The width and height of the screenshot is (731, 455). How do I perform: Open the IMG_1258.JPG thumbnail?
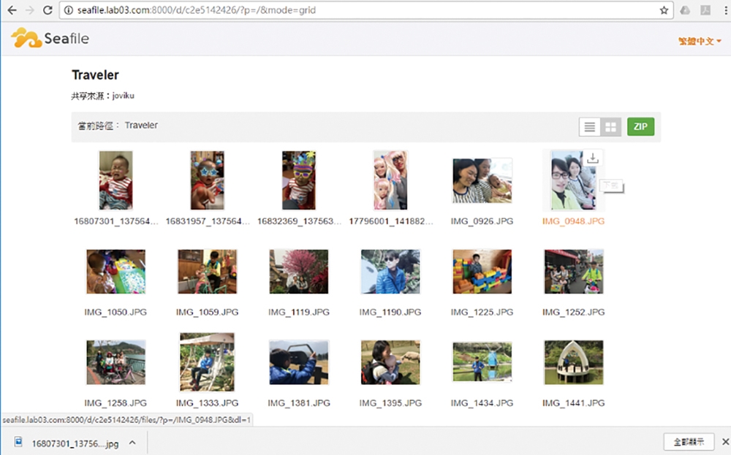pyautogui.click(x=115, y=362)
